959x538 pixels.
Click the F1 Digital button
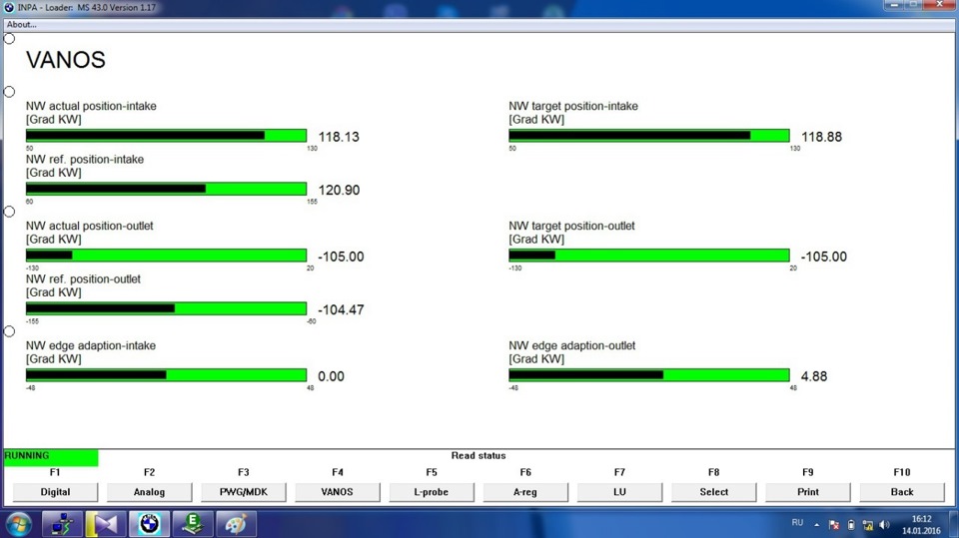pos(55,492)
